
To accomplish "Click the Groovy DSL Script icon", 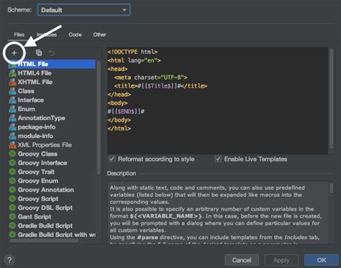I will tap(12, 208).
